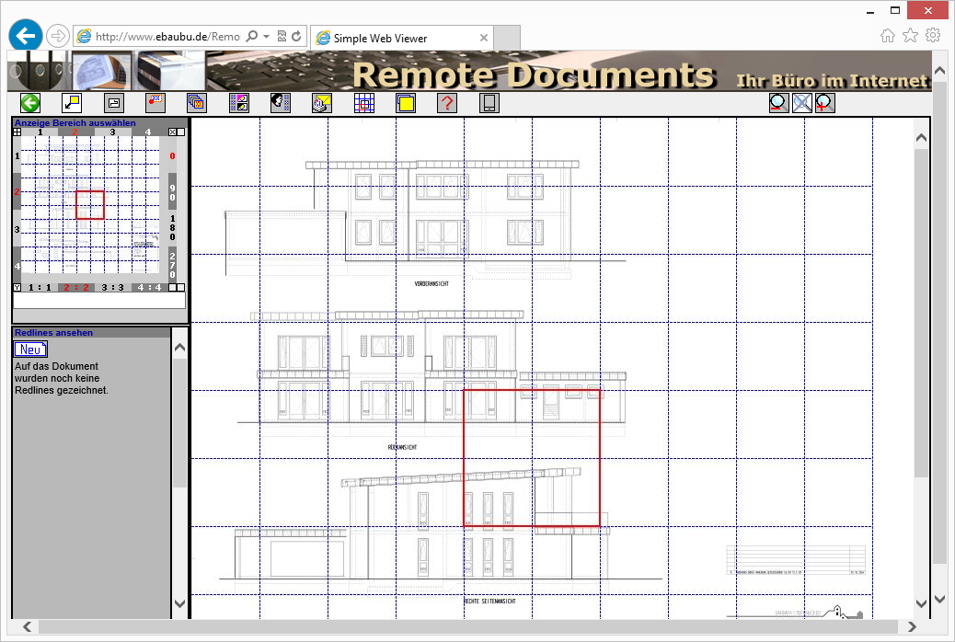Select column 3 in area selector
The width and height of the screenshot is (955, 642).
point(112,132)
